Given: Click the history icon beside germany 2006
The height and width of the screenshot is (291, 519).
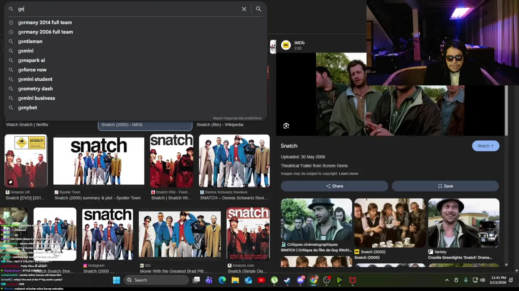Looking at the screenshot, I should (11, 32).
